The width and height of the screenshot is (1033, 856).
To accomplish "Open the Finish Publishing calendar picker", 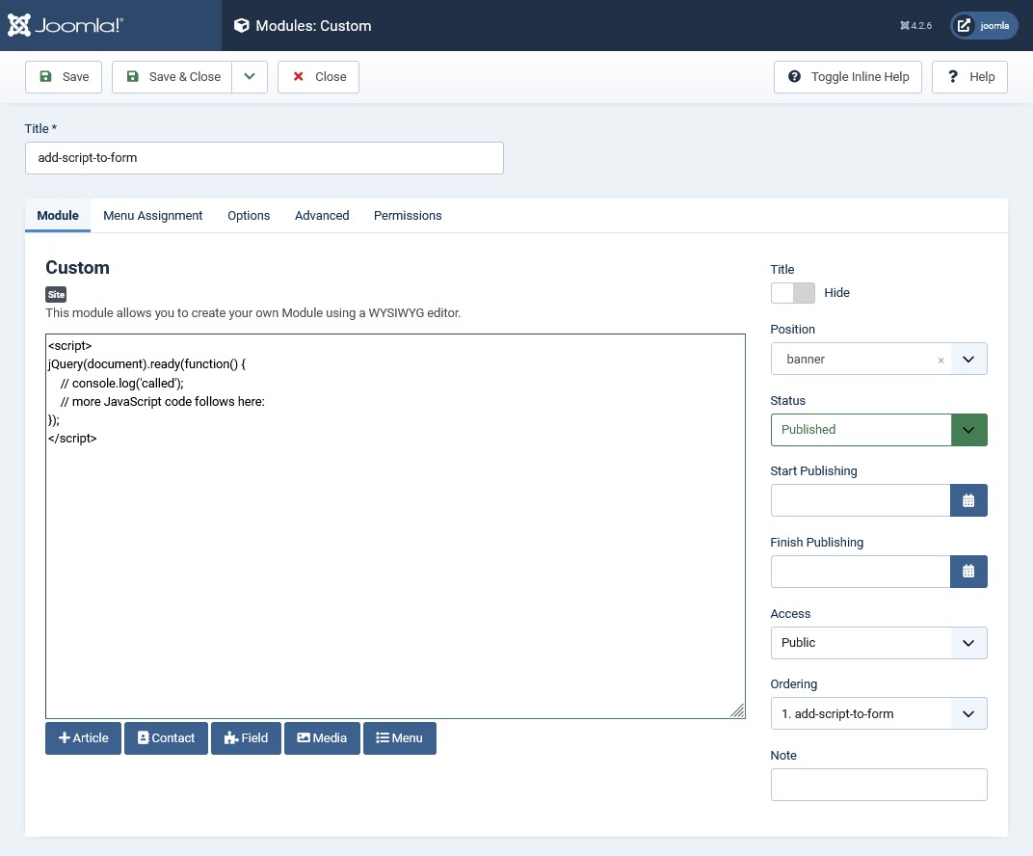I will tap(968, 572).
